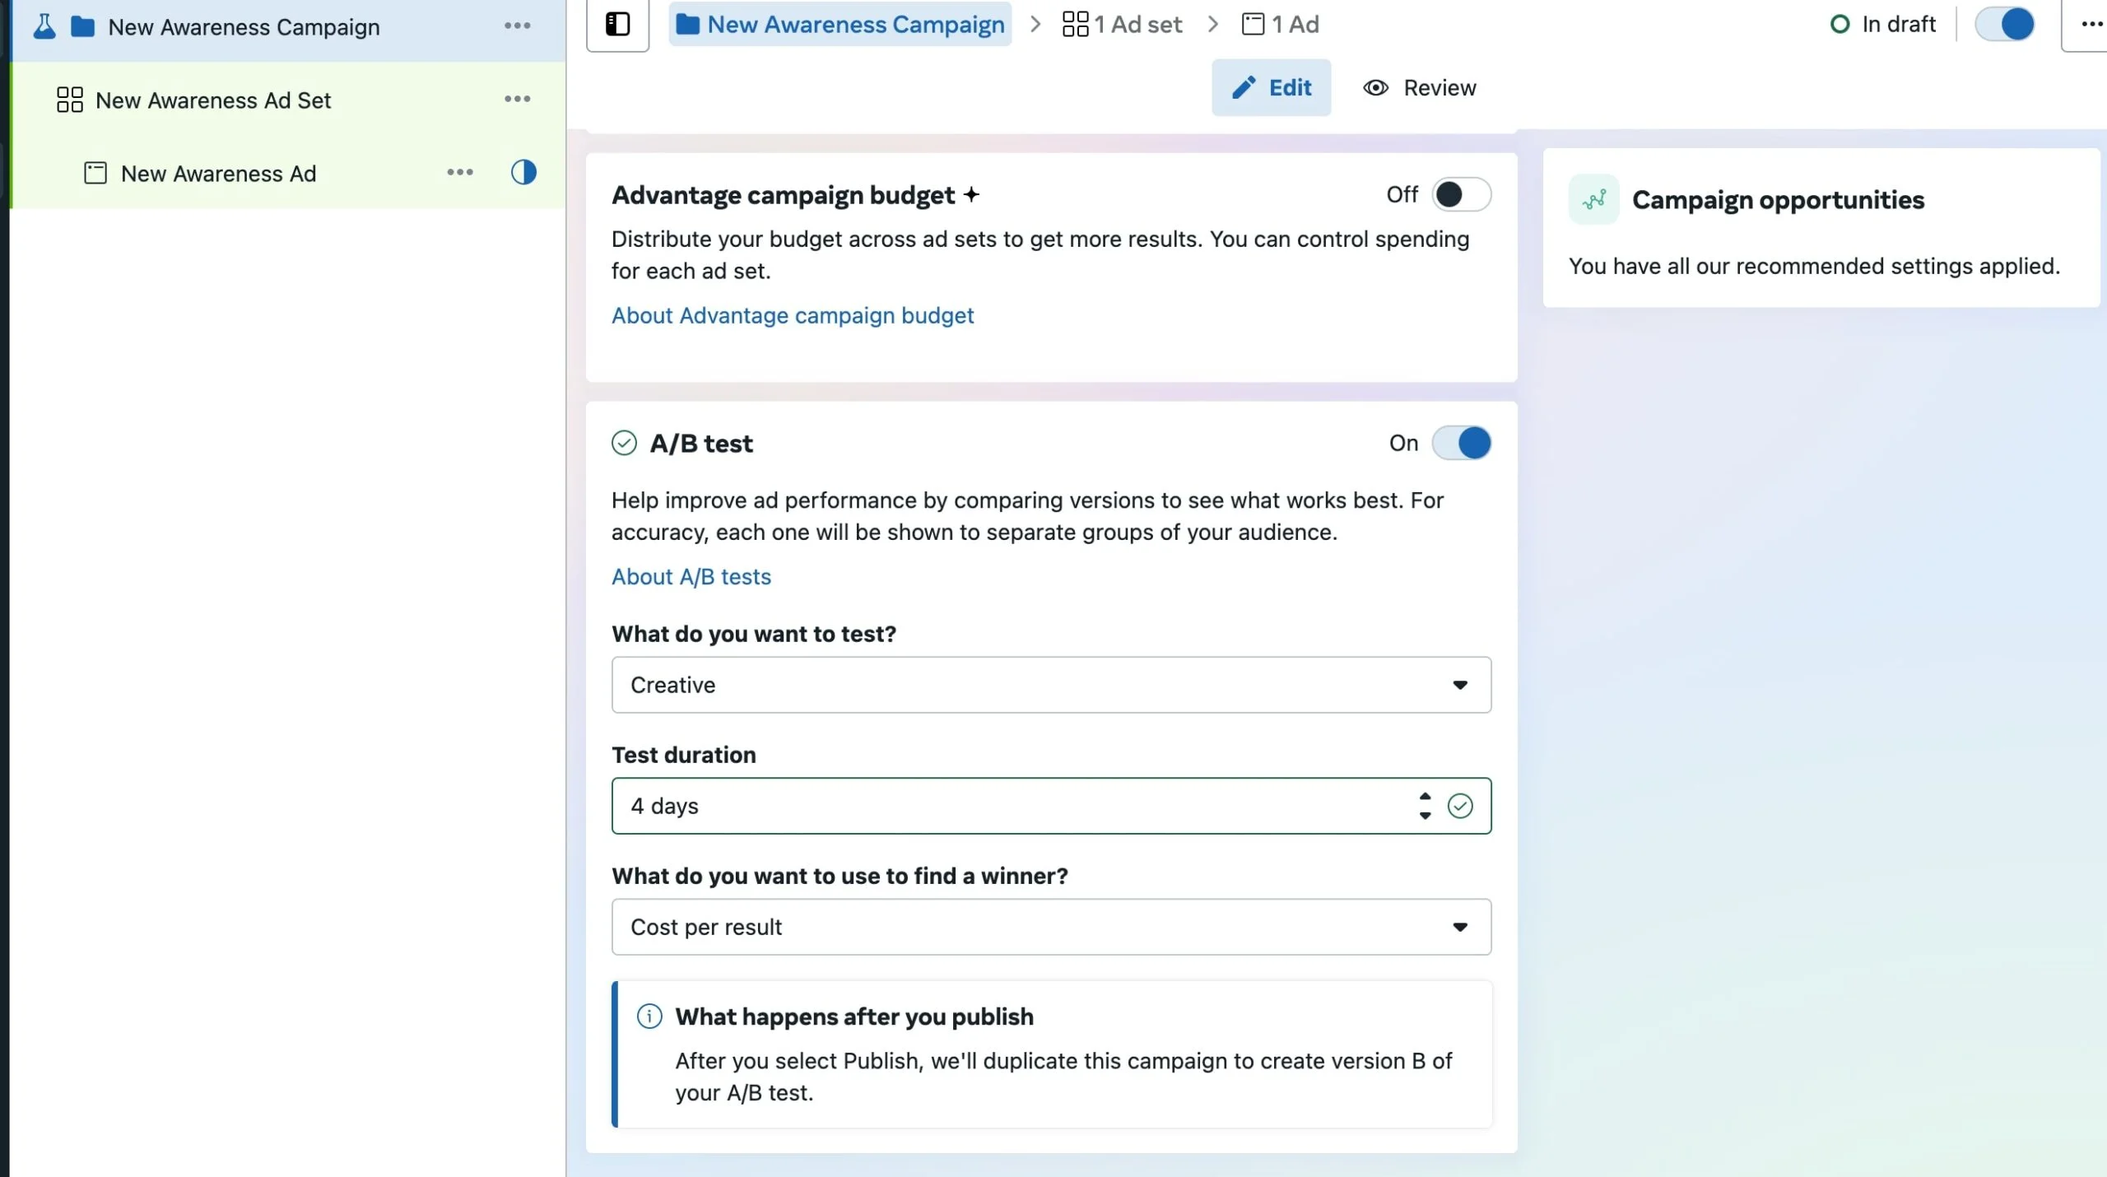Select the Edit tab
The width and height of the screenshot is (2107, 1177).
coord(1271,88)
